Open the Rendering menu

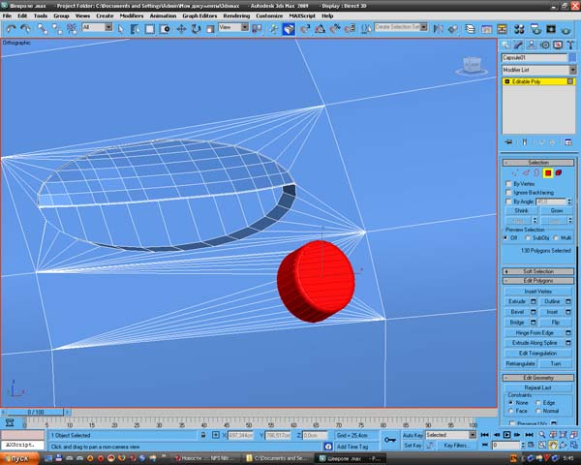point(235,15)
